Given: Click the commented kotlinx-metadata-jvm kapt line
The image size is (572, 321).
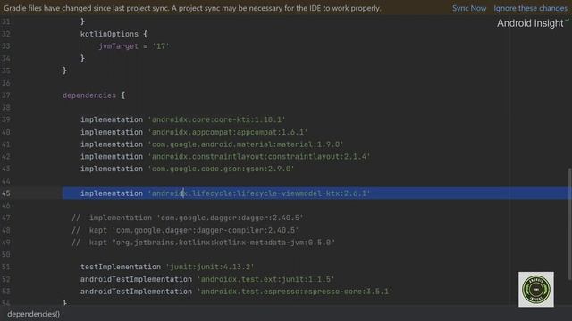Looking at the screenshot, I should (x=203, y=243).
